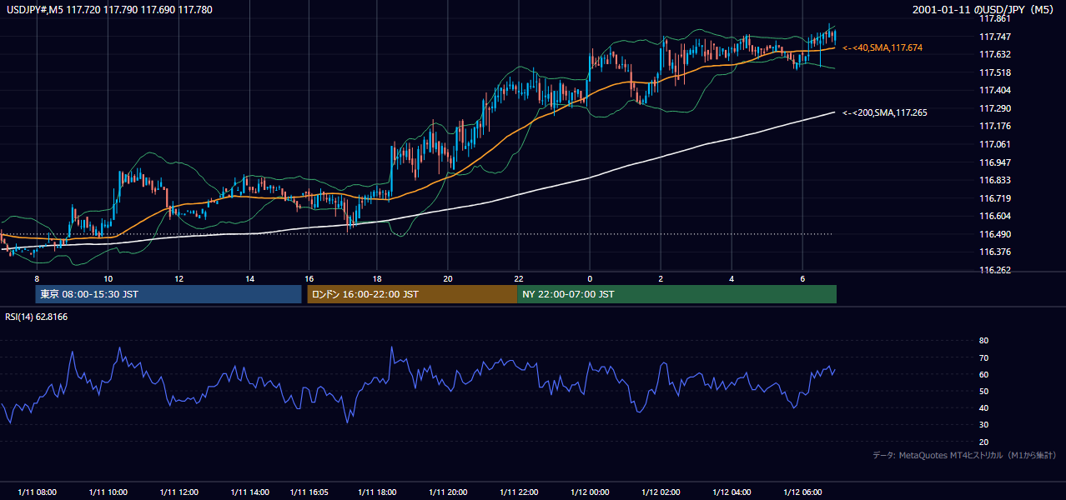Click the '<-<40,SMA,117.674' orange label
Viewport: 1066px width, 500px height.
pos(882,48)
